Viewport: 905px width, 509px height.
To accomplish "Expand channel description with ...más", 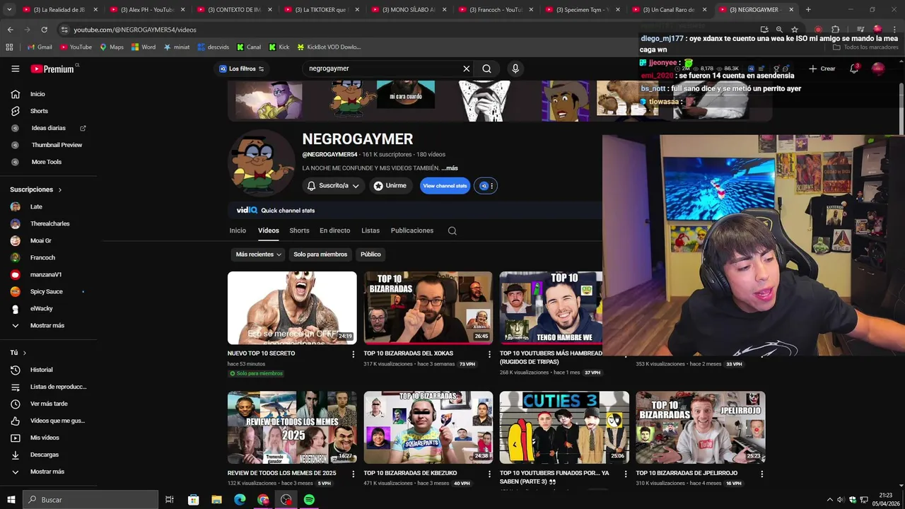I will click(450, 168).
